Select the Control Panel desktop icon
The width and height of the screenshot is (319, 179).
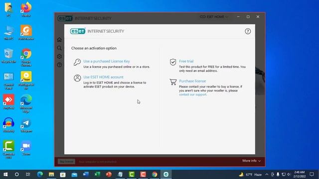(8, 81)
